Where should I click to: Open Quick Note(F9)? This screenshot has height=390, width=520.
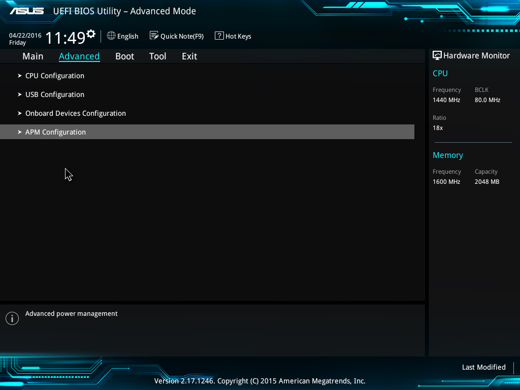182,36
